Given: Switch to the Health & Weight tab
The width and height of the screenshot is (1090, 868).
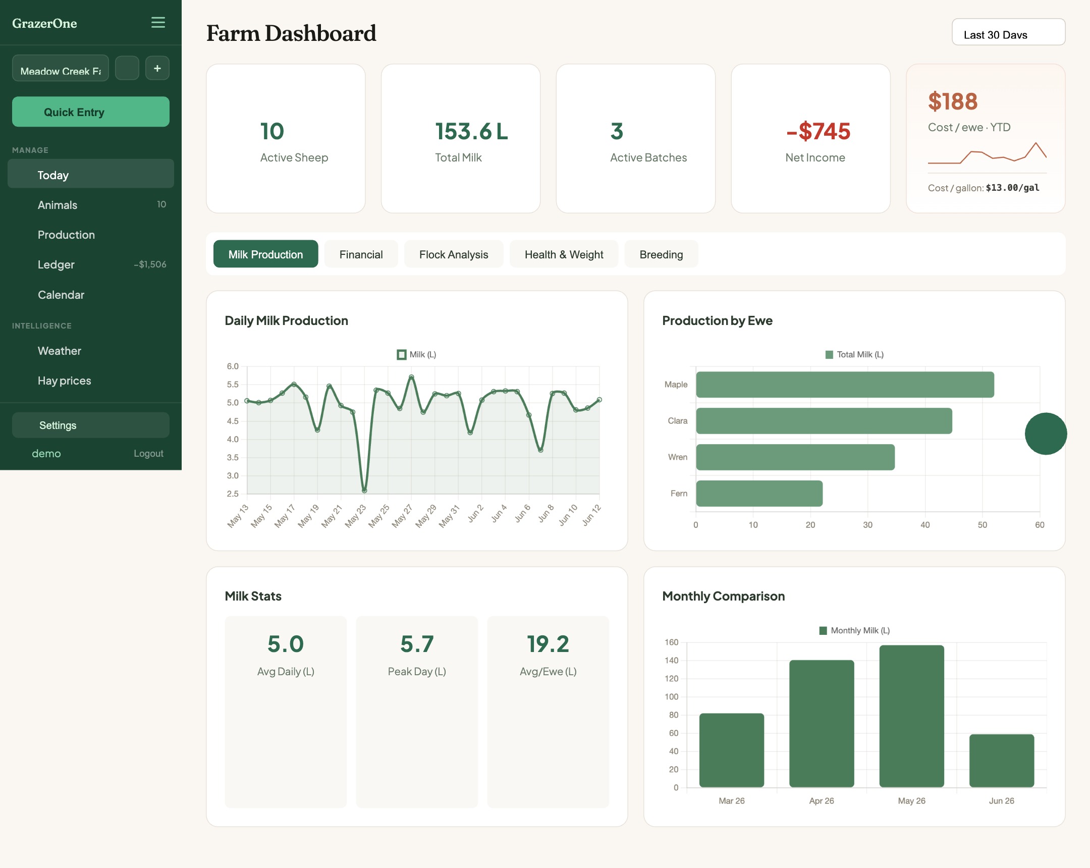Looking at the screenshot, I should coord(564,254).
